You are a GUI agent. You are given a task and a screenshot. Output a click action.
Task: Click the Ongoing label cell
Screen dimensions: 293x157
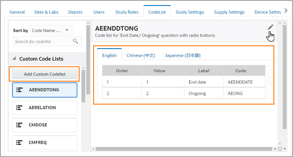(197, 93)
